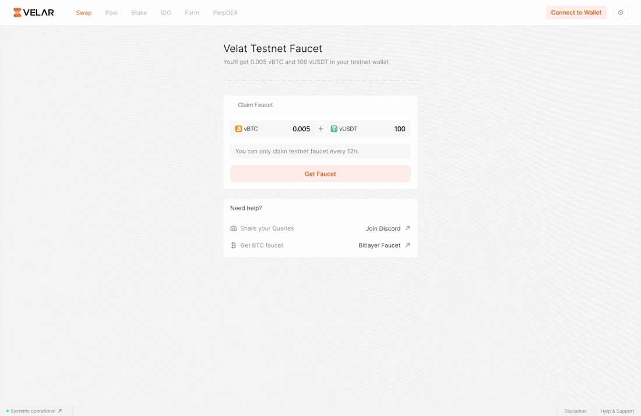Open the Disclaimer link
Viewport: 641px width, 416px height.
click(576, 411)
